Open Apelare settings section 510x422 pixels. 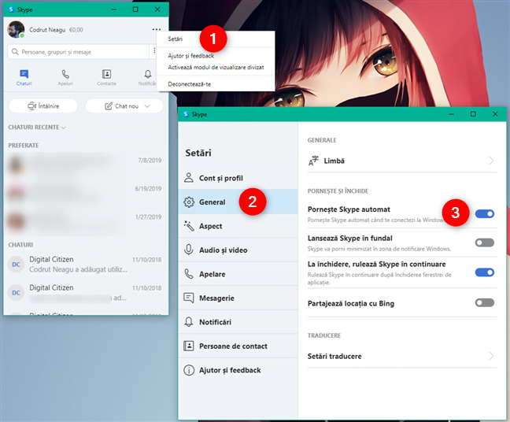(x=238, y=274)
